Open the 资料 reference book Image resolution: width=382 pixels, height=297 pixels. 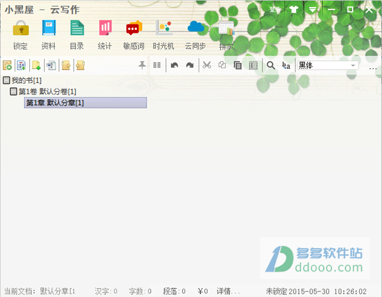(49, 28)
